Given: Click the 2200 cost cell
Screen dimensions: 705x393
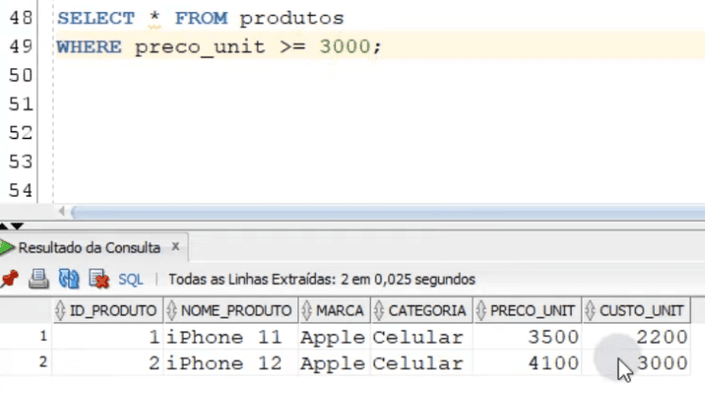Looking at the screenshot, I should click(636, 337).
